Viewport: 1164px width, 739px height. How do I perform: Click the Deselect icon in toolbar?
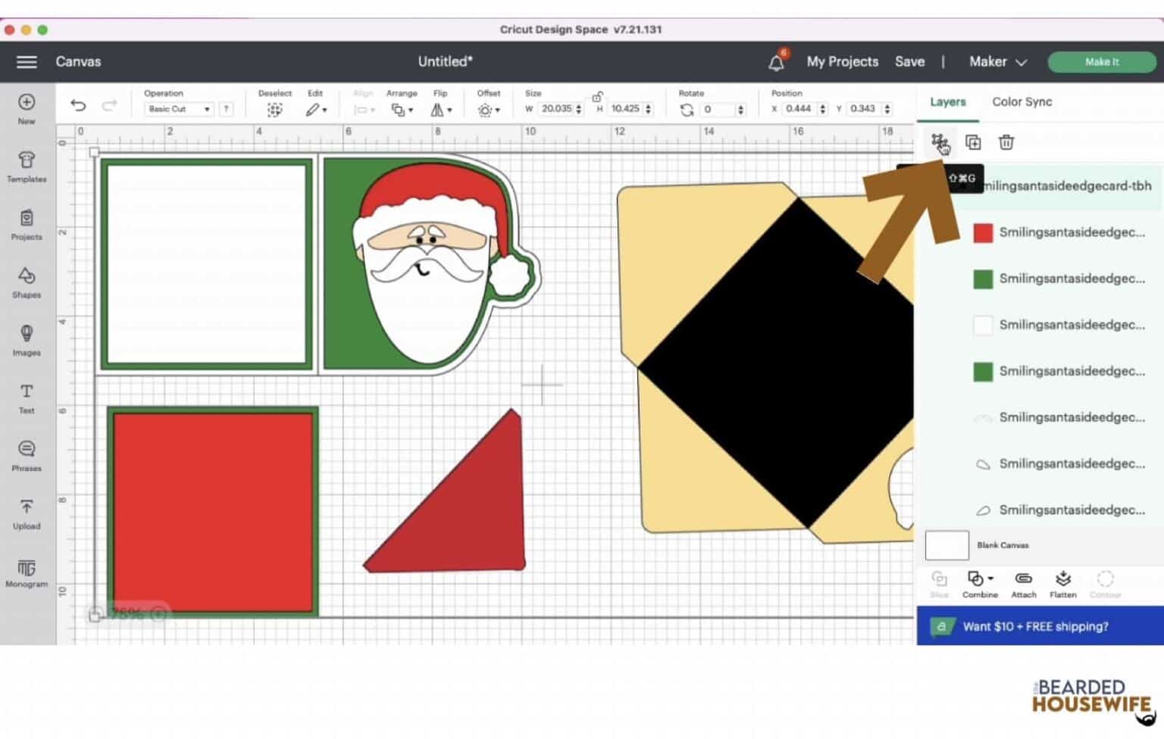coord(274,108)
